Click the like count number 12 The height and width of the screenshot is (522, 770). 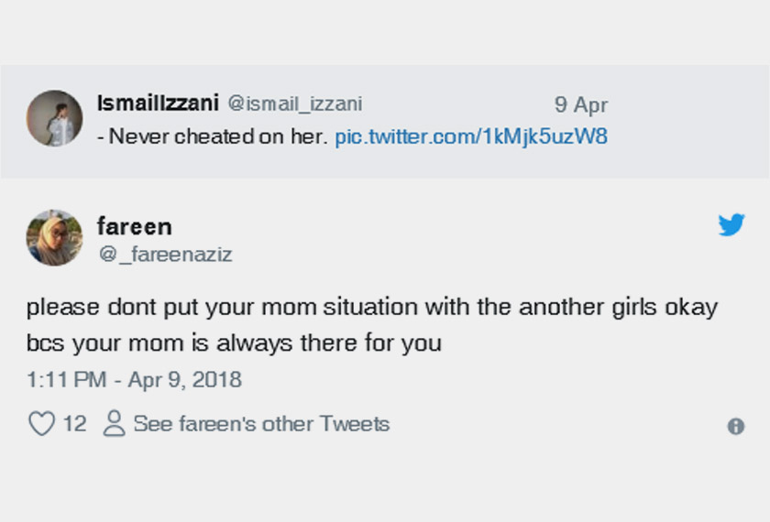coord(74,424)
